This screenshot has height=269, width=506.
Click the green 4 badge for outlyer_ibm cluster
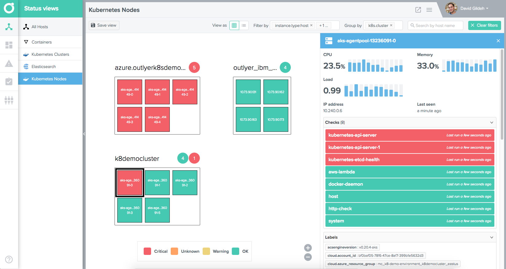[285, 67]
